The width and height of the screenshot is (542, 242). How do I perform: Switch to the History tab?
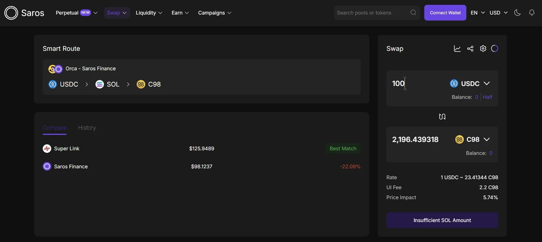[87, 128]
